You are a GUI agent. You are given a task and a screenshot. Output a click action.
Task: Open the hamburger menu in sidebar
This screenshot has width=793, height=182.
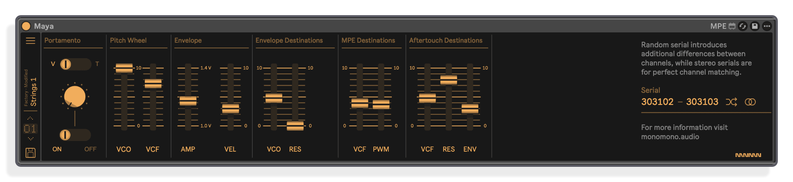click(30, 41)
